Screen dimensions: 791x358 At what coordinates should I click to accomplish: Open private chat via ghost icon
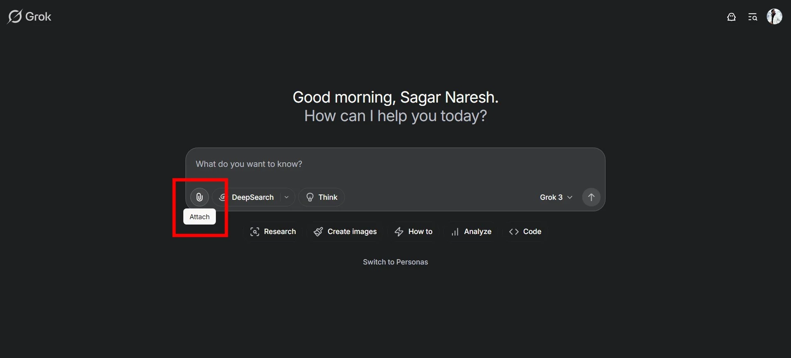pos(731,17)
